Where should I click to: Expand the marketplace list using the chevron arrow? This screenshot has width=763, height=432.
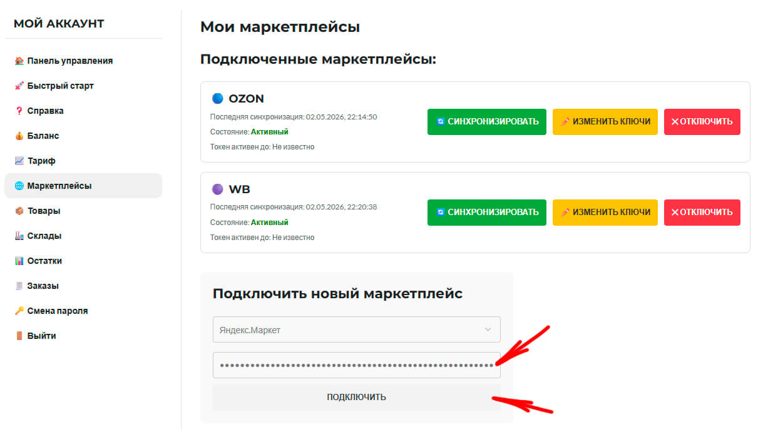[488, 329]
